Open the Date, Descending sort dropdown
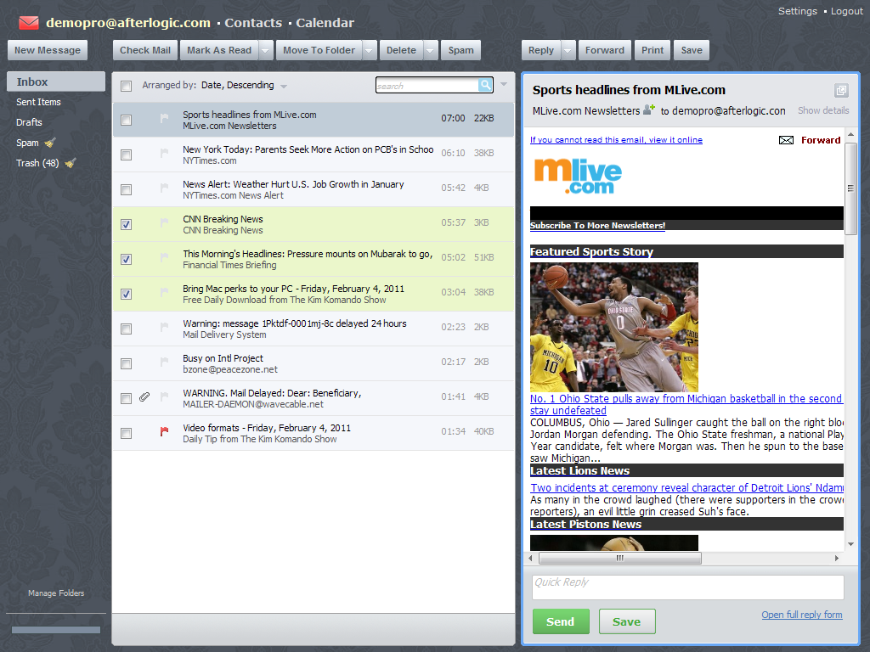 click(x=284, y=86)
